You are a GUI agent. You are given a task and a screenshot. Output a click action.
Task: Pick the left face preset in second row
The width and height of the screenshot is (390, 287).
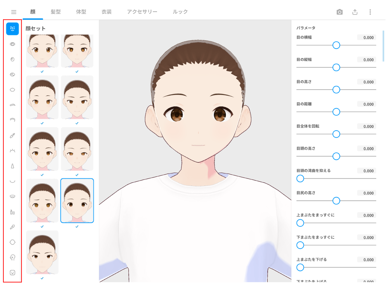pos(42,97)
